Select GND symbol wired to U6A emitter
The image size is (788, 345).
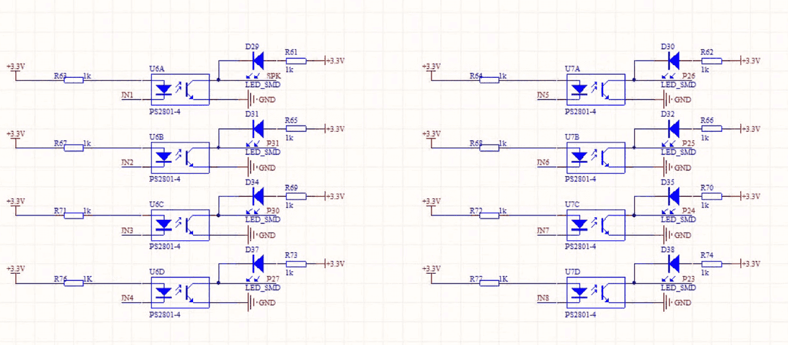[x=261, y=100]
